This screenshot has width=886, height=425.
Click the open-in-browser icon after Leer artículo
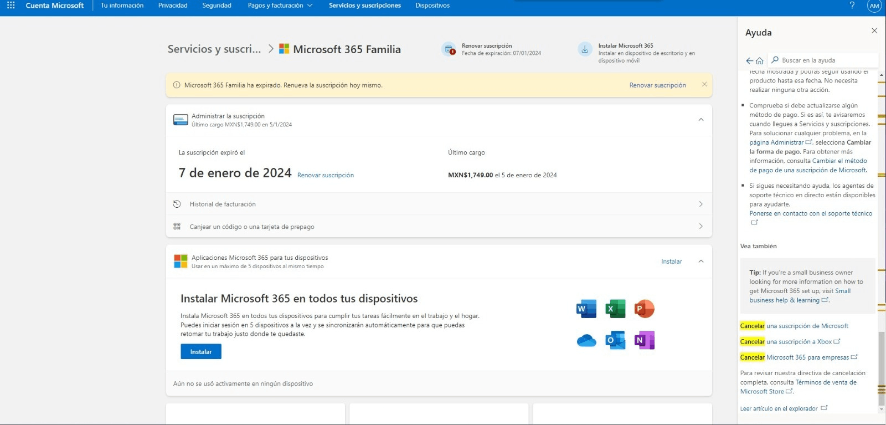point(824,408)
